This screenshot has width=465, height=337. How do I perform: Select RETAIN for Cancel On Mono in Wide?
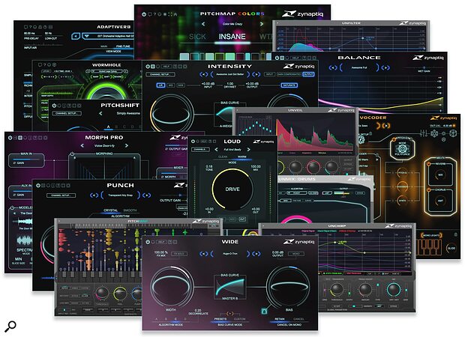[279, 319]
